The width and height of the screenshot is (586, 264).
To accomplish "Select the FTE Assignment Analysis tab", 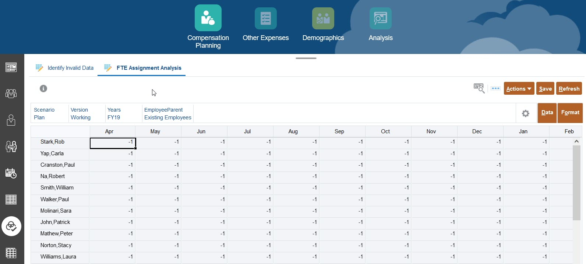I will (149, 68).
